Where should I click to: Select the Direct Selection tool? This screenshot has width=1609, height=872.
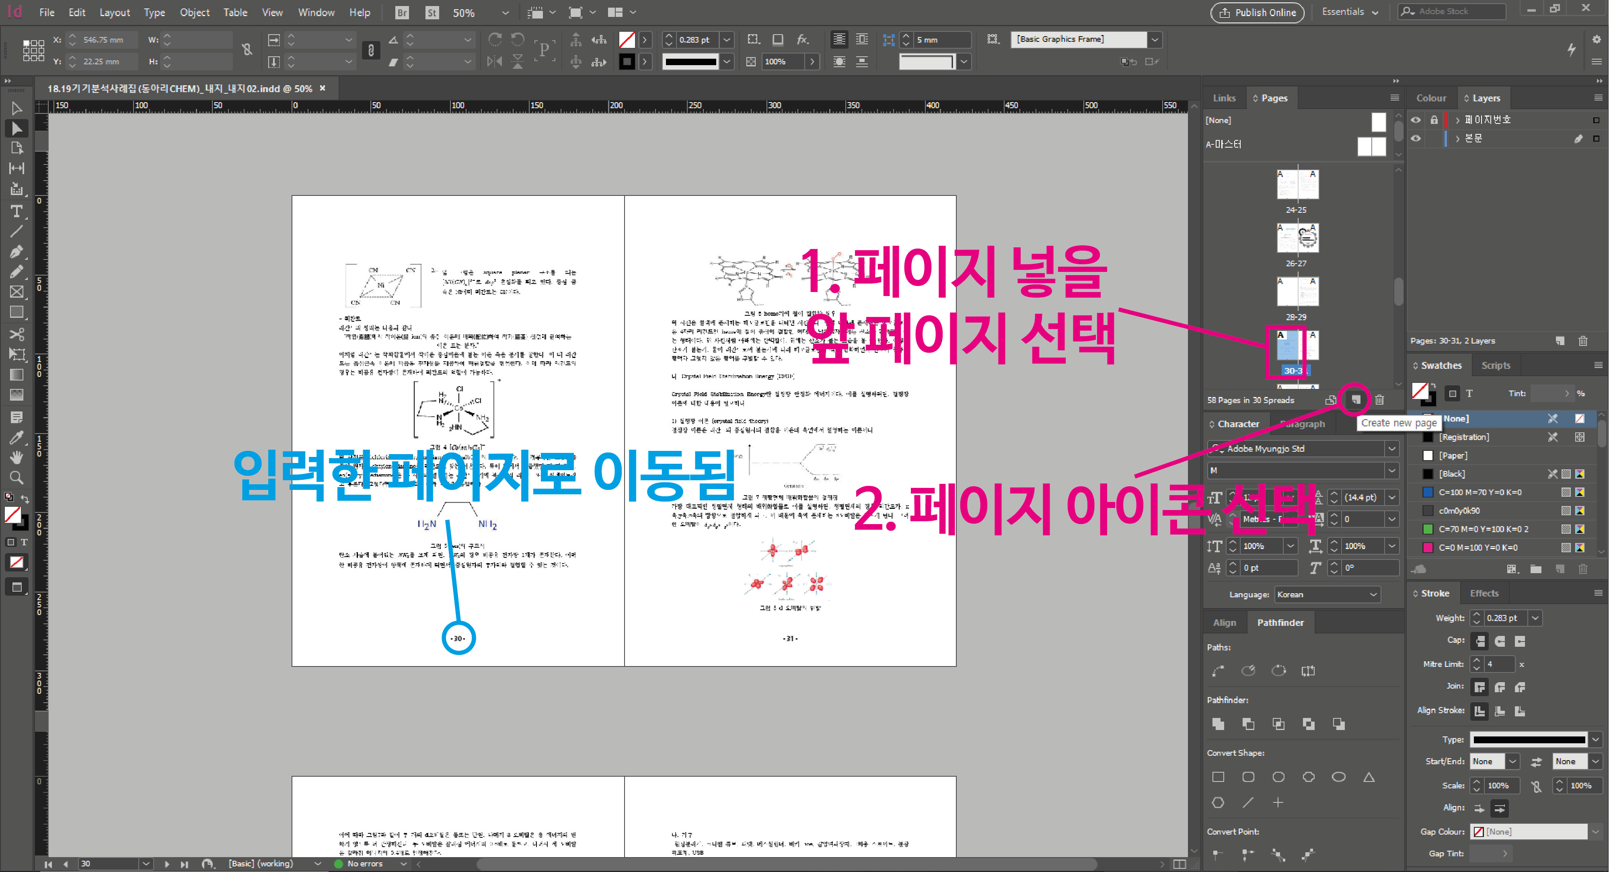coord(16,128)
